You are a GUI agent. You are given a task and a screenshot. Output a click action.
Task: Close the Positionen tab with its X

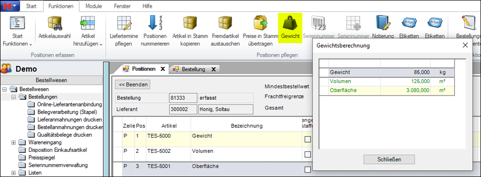[x=162, y=69]
